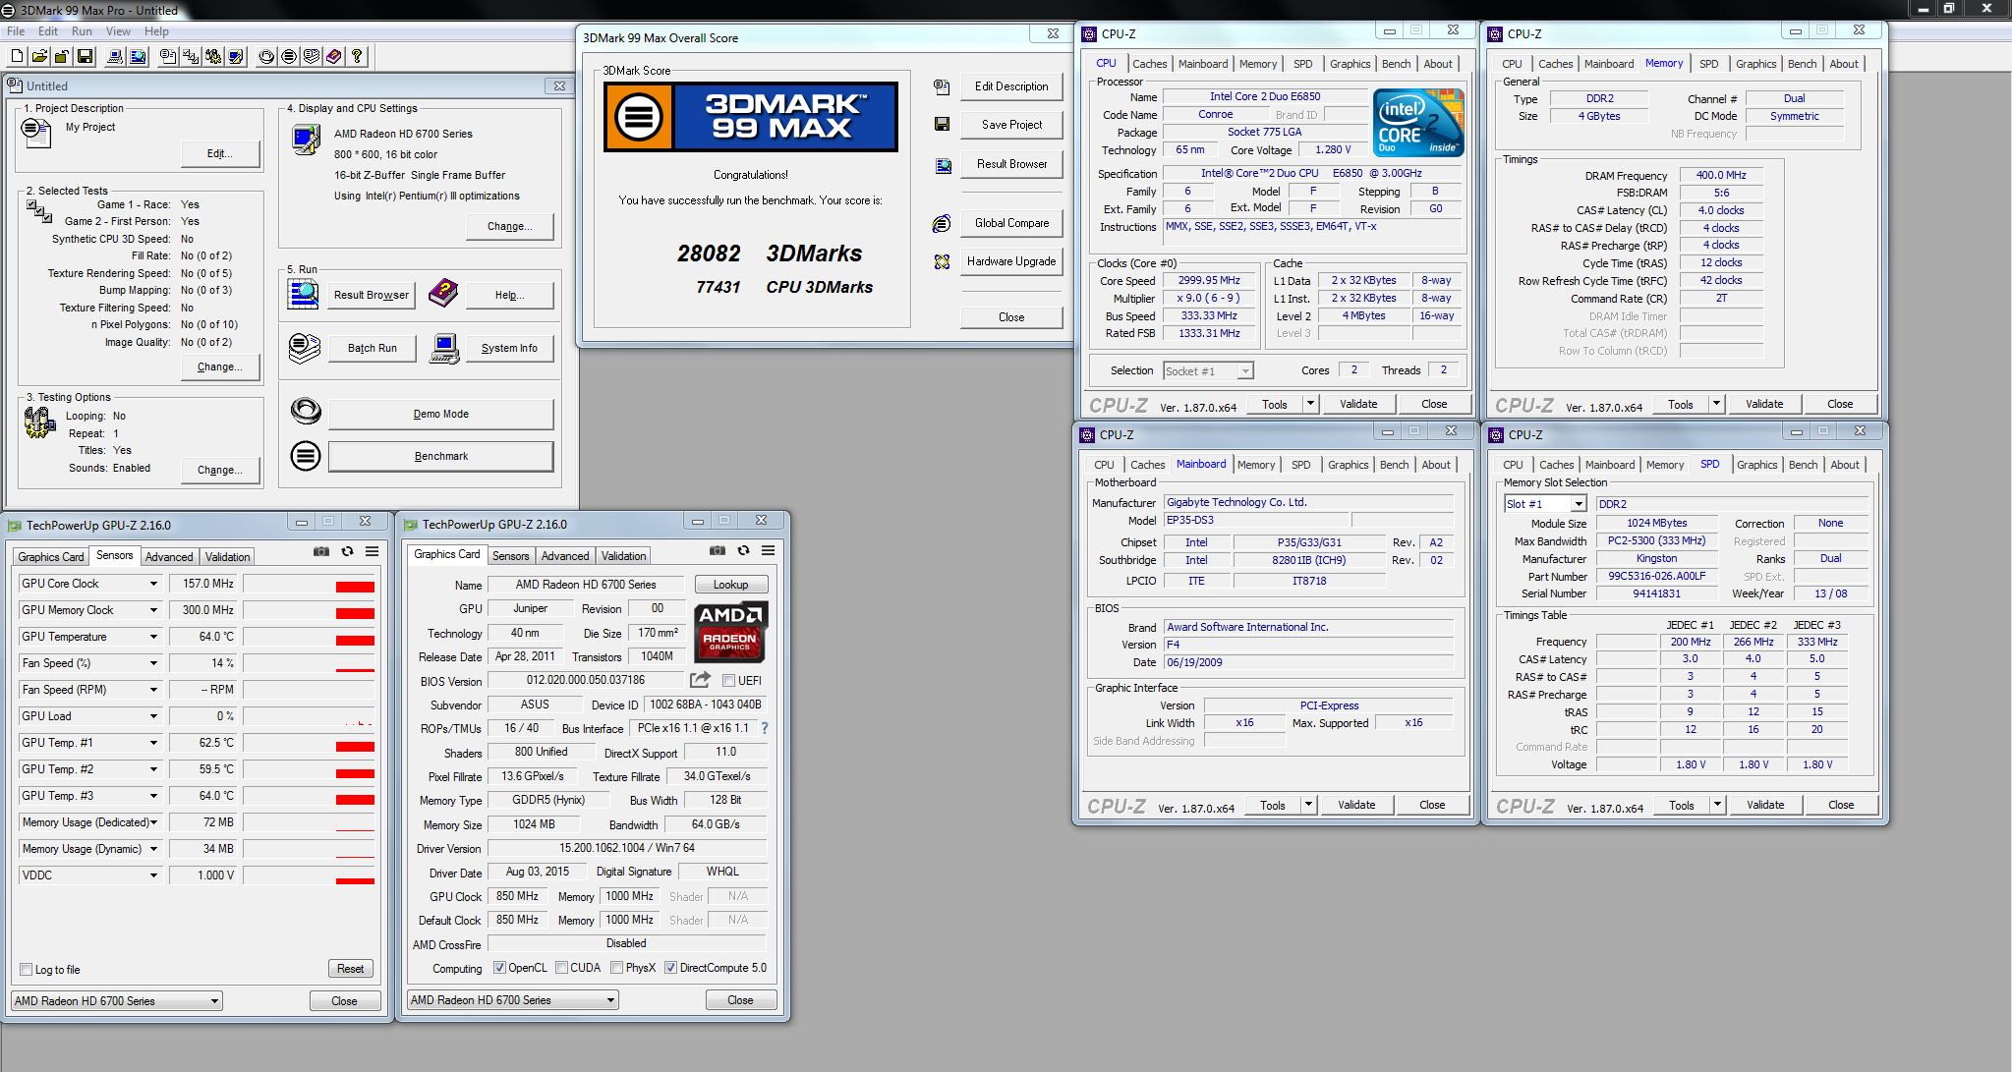Click the purple Help book toolbar icon
This screenshot has height=1072, width=2012.
[334, 56]
